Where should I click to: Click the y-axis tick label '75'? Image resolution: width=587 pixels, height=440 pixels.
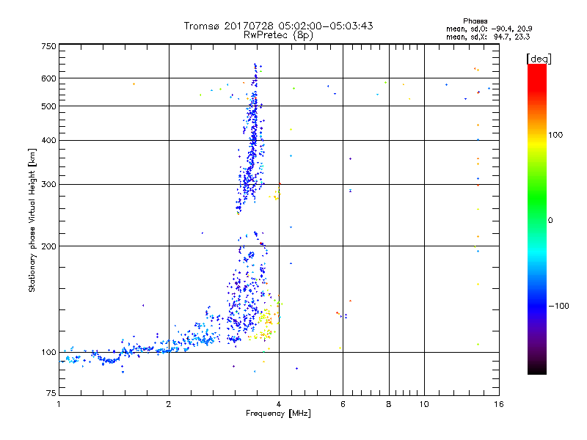(51, 393)
